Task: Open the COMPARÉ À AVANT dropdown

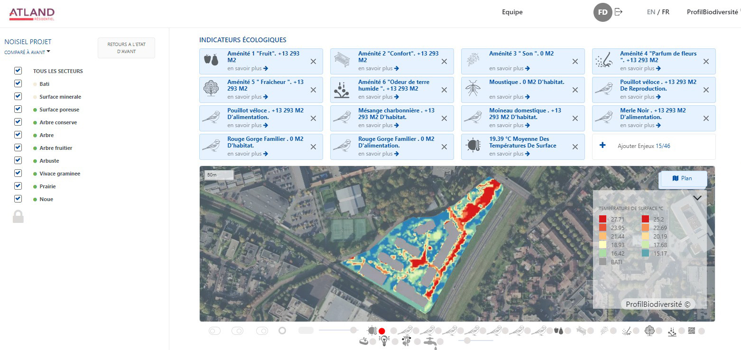Action: (x=28, y=52)
